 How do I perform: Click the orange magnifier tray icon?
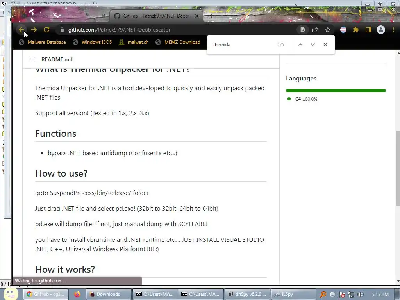323,295
